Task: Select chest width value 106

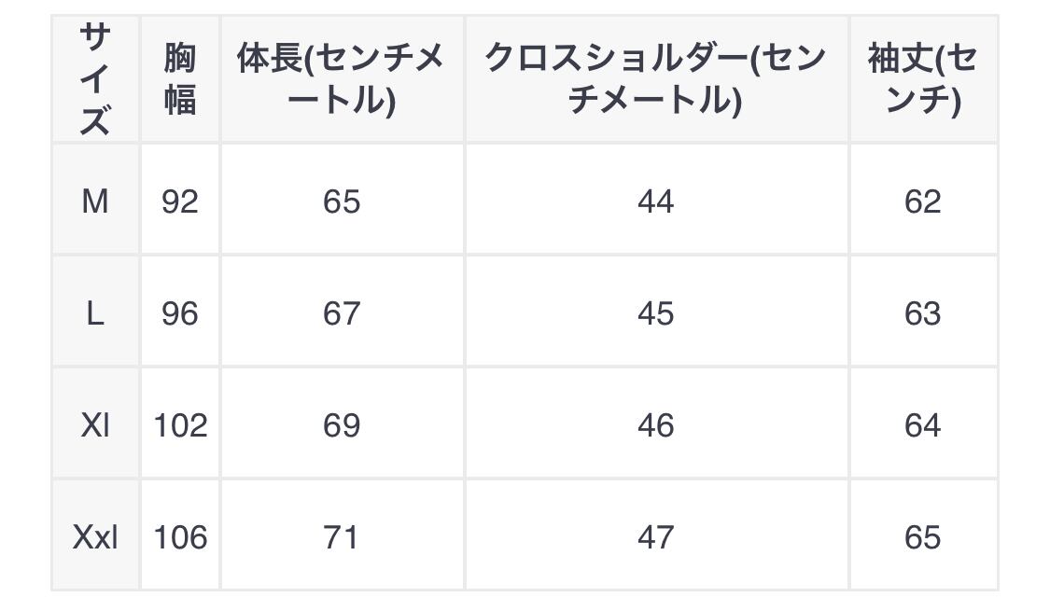Action: pyautogui.click(x=179, y=537)
